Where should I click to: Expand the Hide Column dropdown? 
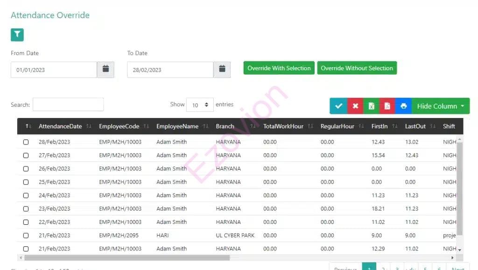[440, 106]
